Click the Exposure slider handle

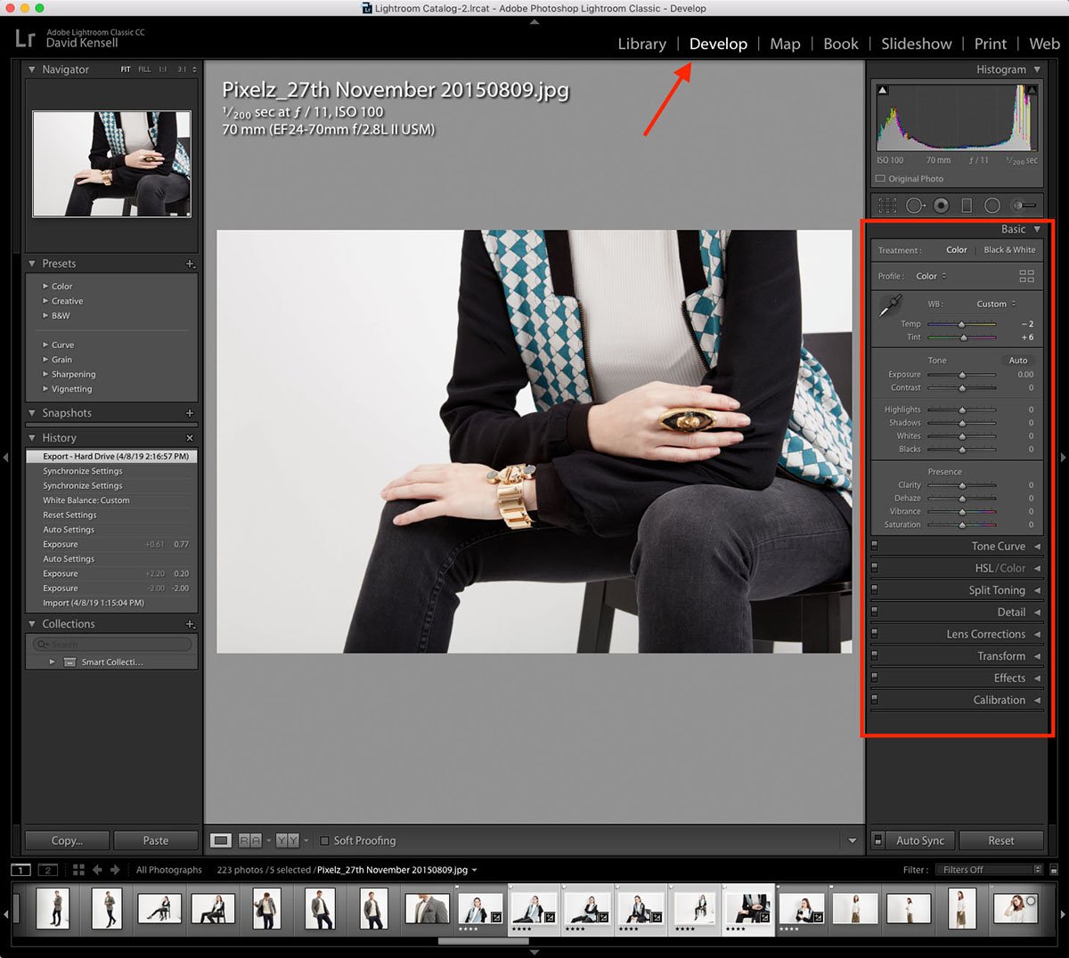[962, 375]
